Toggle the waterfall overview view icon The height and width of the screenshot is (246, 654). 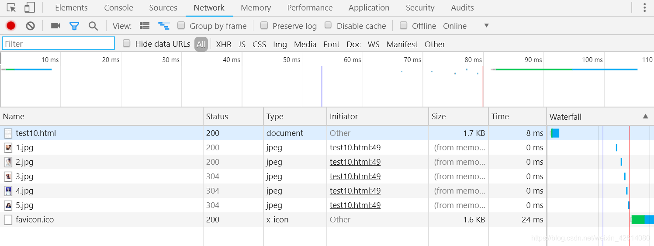point(164,26)
